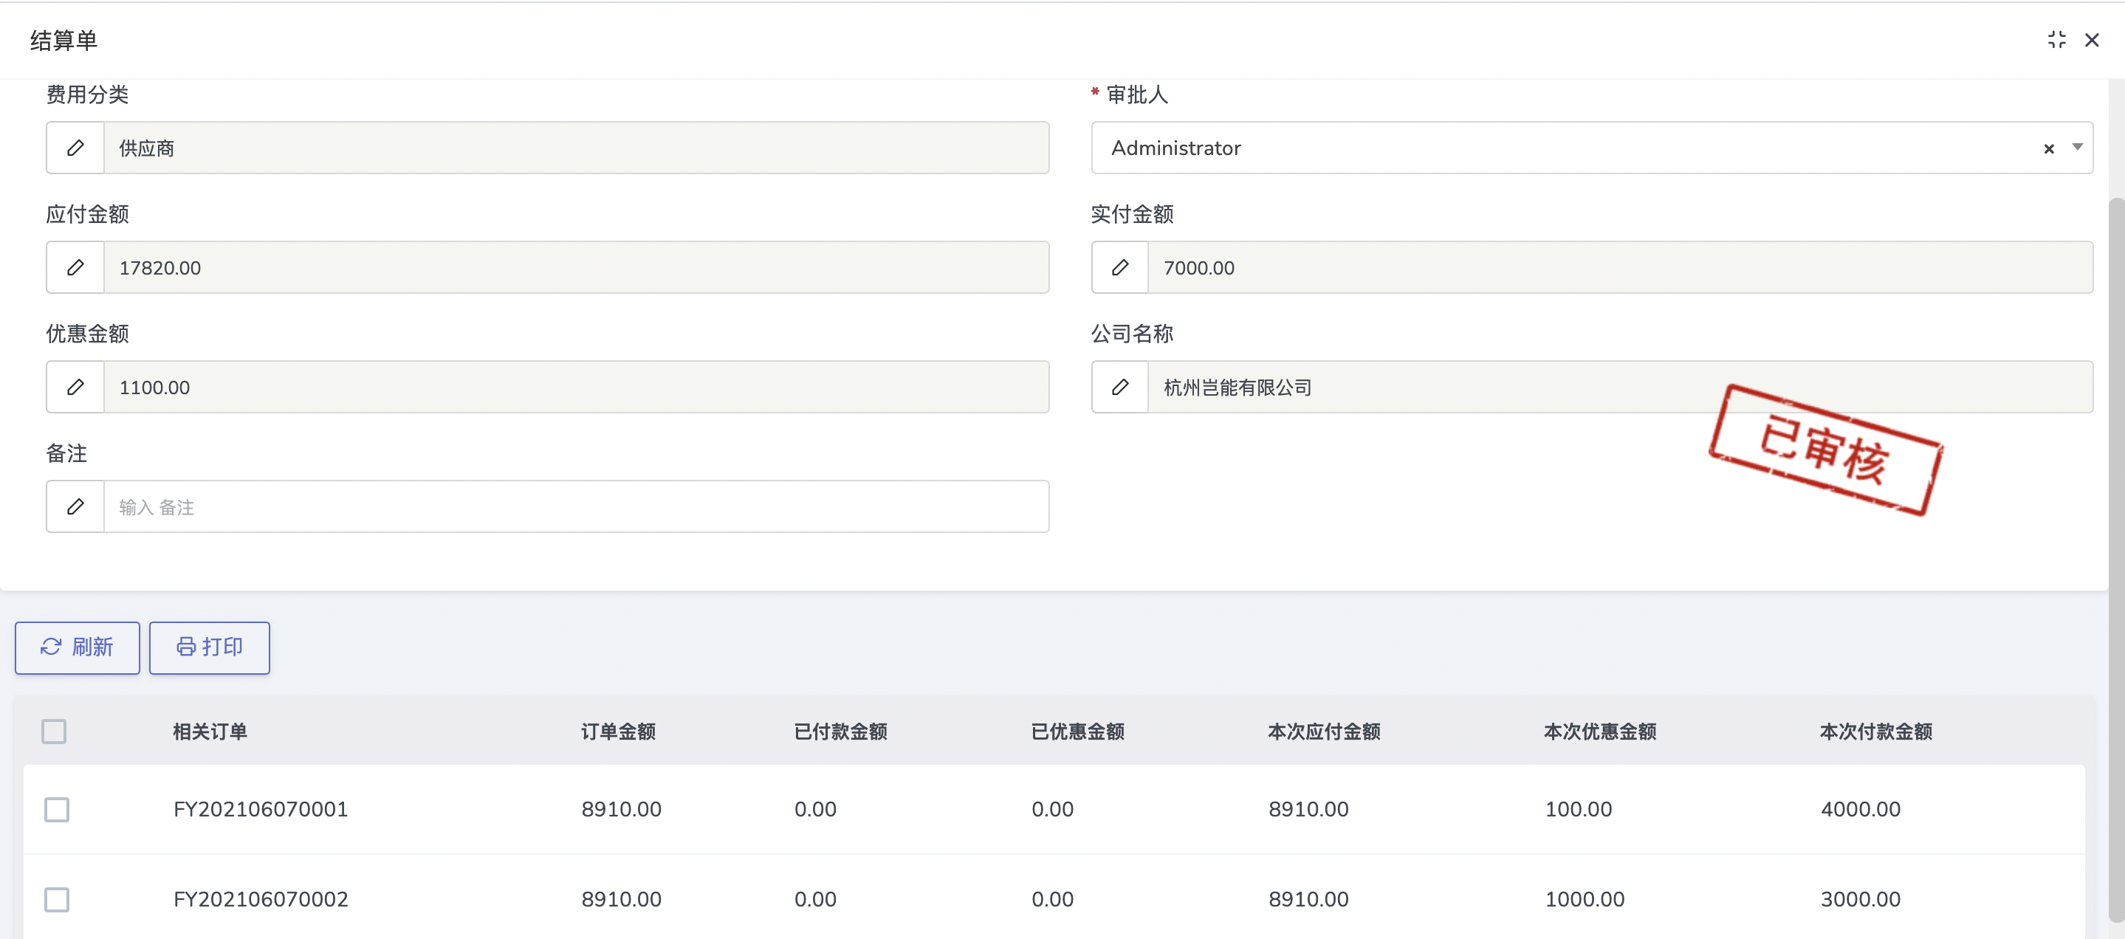2125x939 pixels.
Task: Collapse the 结算单 dialog from fullscreen
Action: pos(2056,40)
